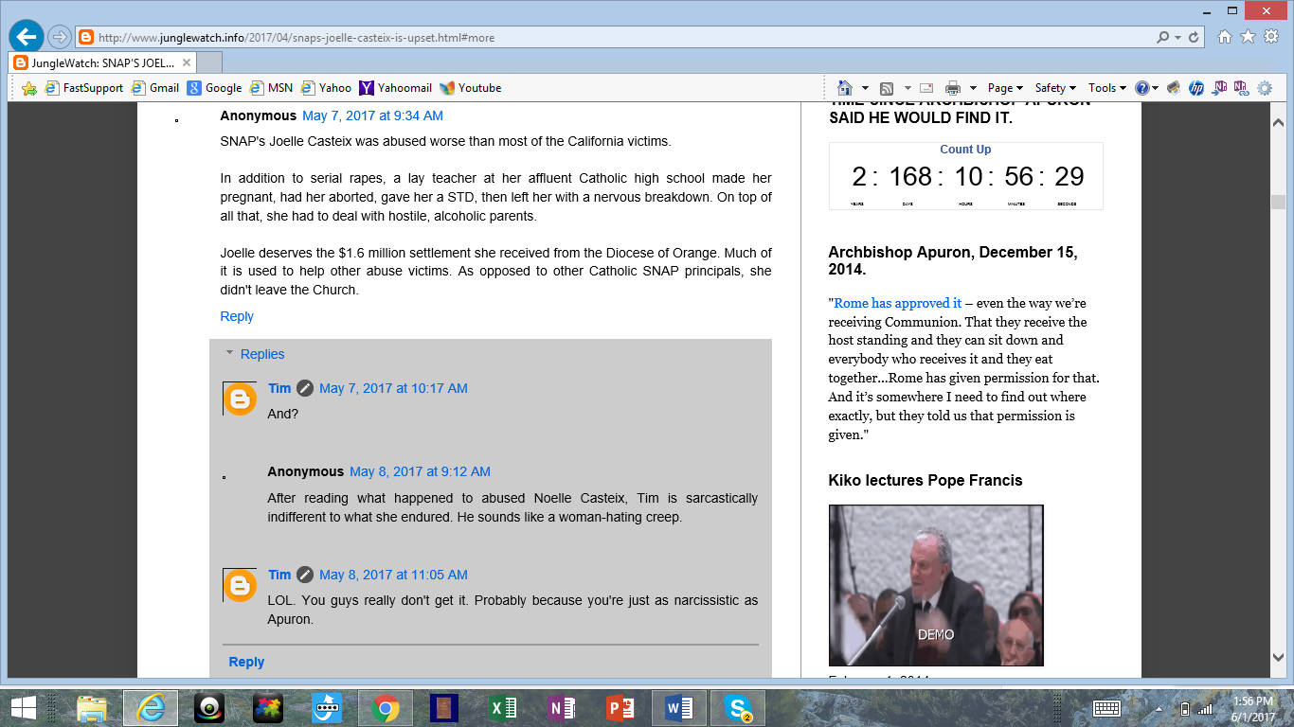Image resolution: width=1294 pixels, height=727 pixels.
Task: Open Favorites star icon at top right
Action: (x=1248, y=36)
